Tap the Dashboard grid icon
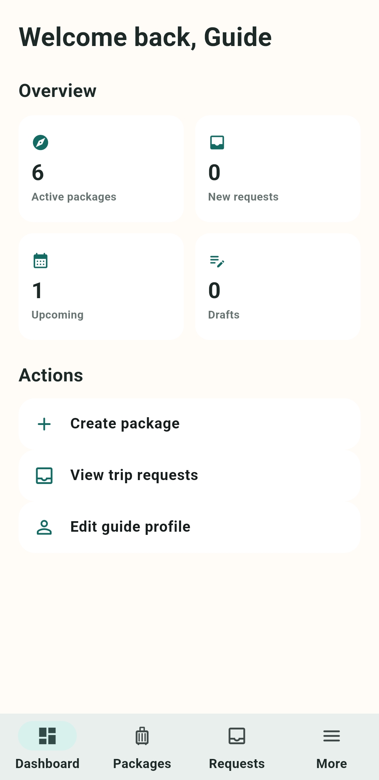This screenshot has width=379, height=780. coord(47,736)
